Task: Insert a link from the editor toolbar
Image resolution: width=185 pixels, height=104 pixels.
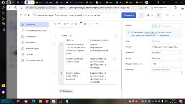Action: click(x=72, y=24)
